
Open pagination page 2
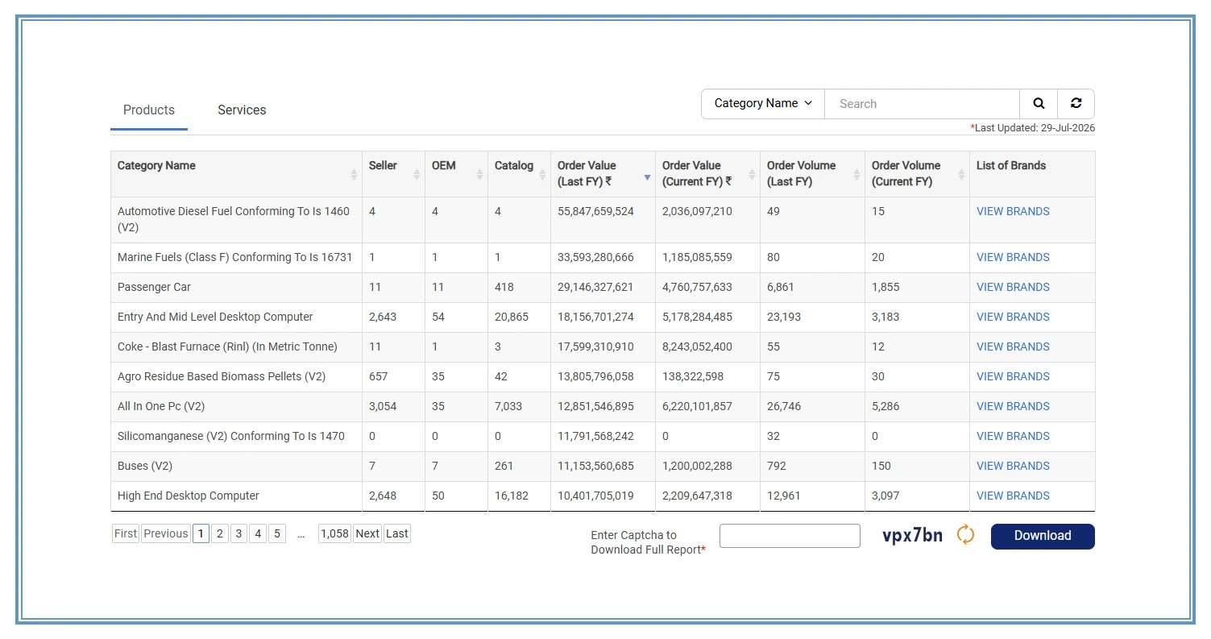(x=220, y=533)
